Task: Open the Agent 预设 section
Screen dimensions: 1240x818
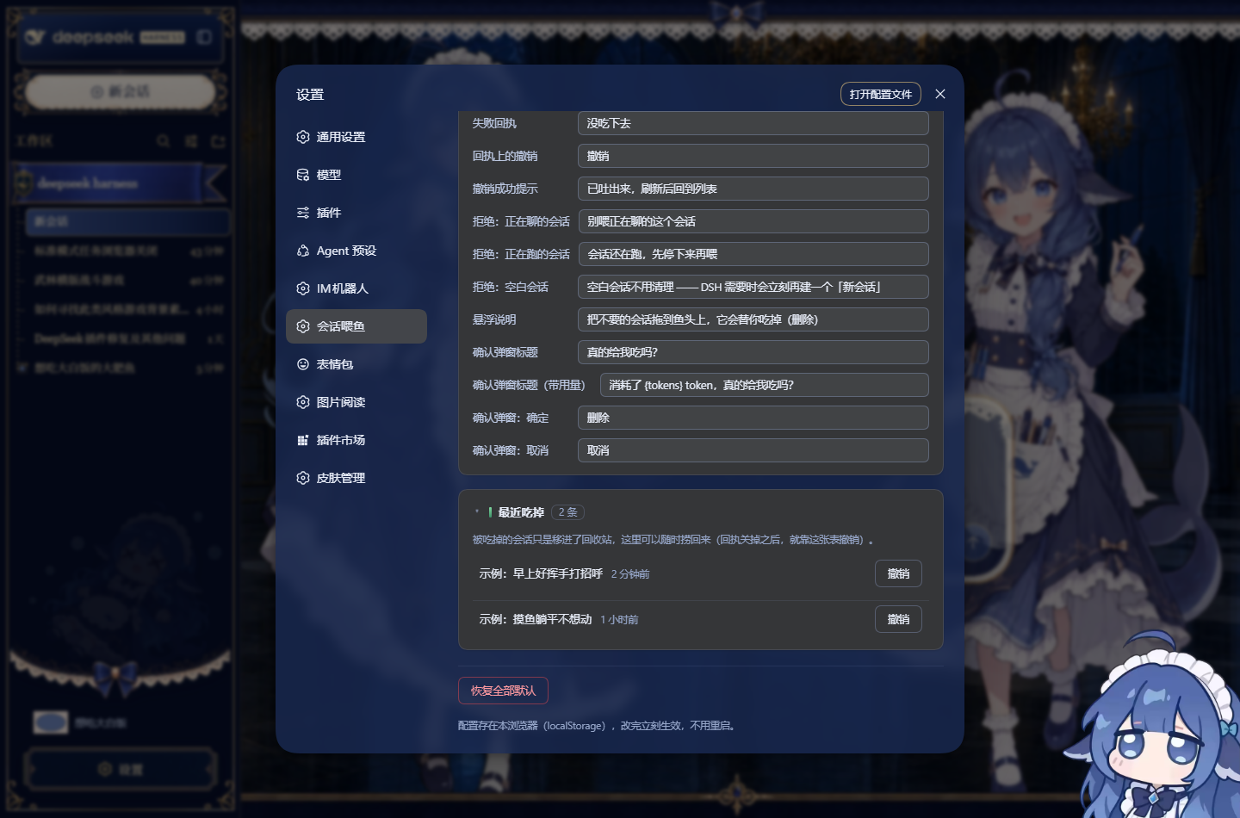Action: (356, 251)
